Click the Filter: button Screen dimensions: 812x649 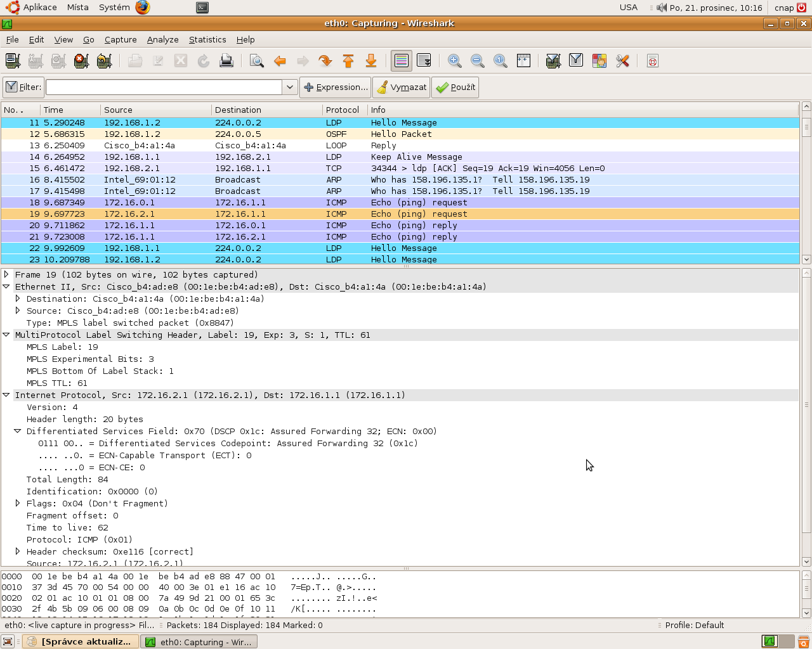click(x=23, y=87)
